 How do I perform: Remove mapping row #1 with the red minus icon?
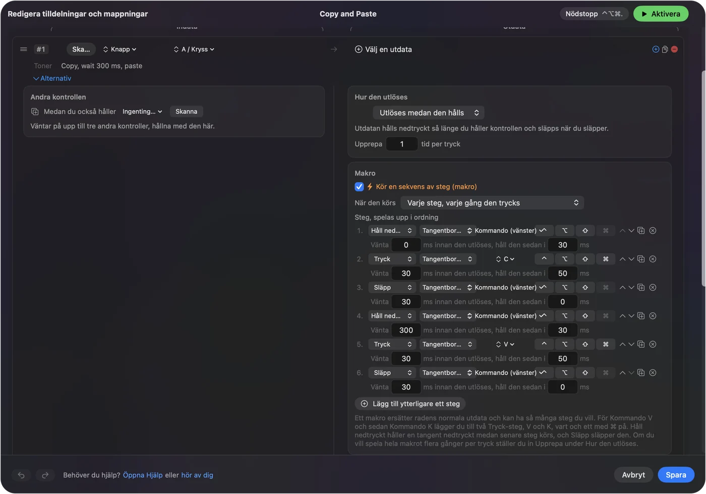pos(674,49)
